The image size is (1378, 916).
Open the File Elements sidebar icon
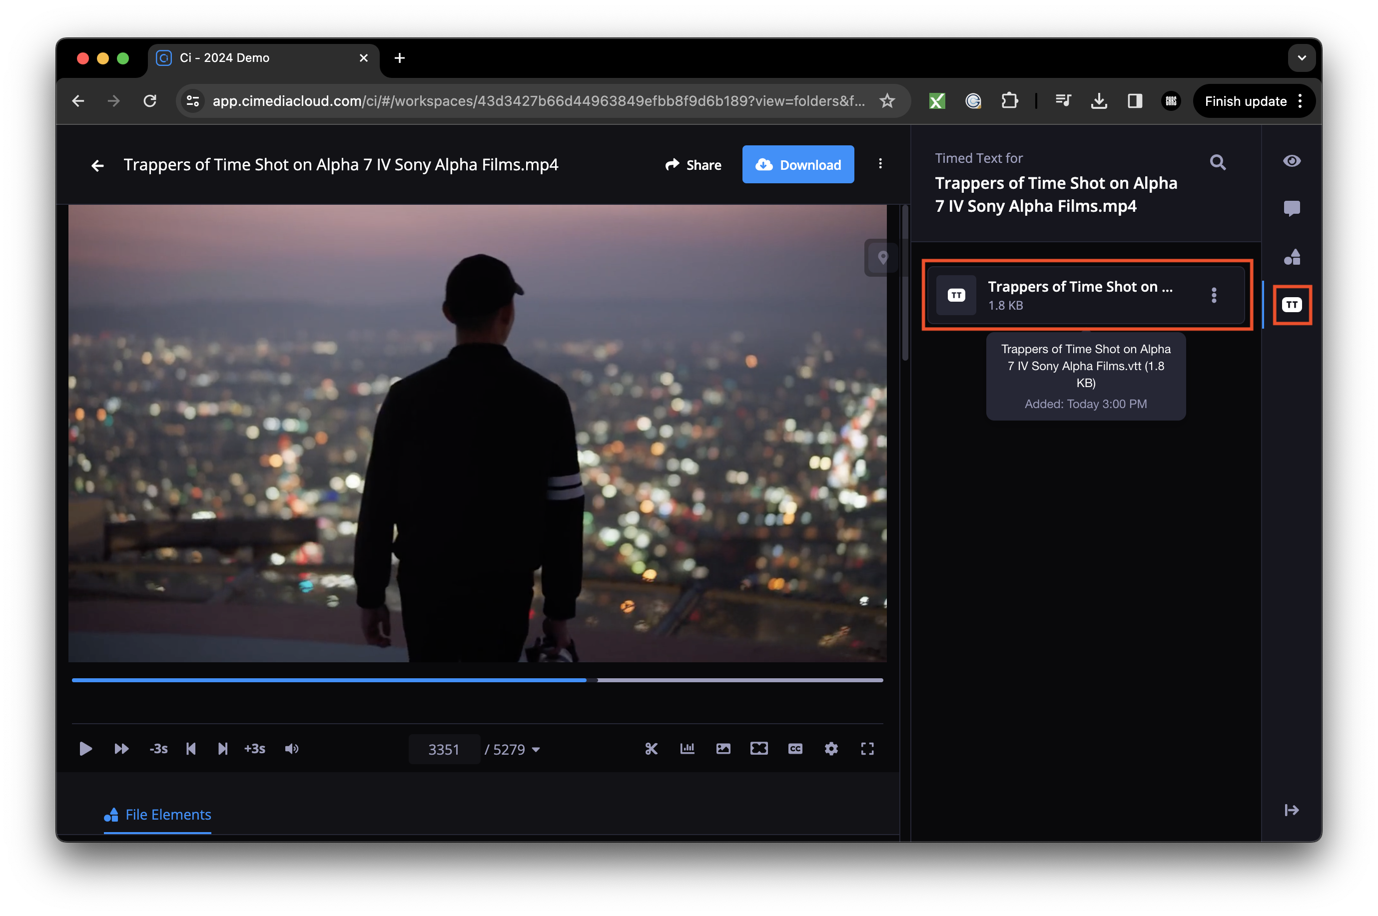tap(1292, 256)
